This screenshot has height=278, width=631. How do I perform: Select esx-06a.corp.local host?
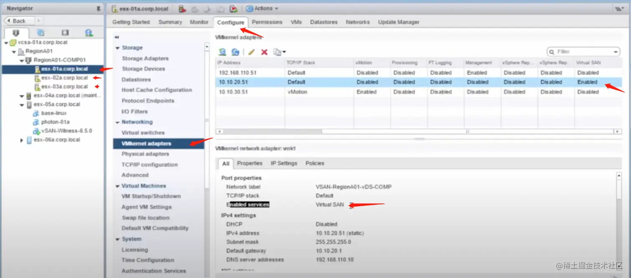(57, 140)
